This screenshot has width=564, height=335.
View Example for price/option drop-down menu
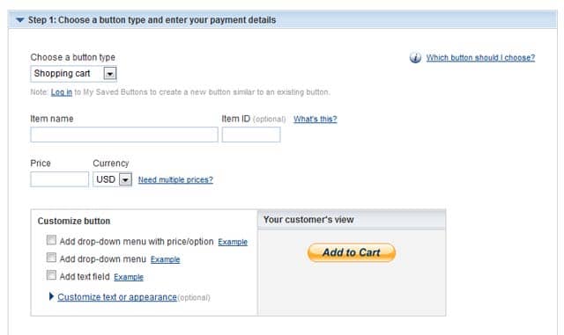tap(233, 242)
